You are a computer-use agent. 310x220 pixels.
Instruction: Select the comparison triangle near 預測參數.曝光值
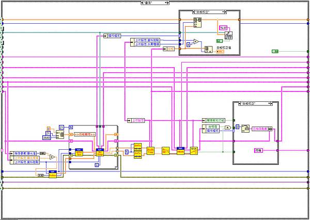pyautogui.click(x=52, y=157)
